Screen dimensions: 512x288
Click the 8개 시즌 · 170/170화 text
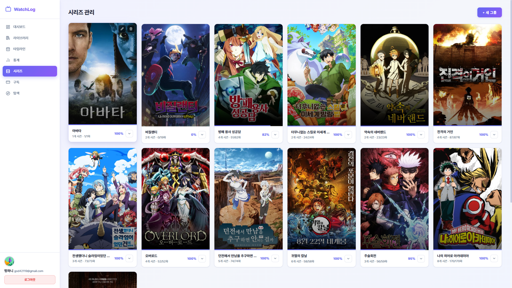(450, 261)
